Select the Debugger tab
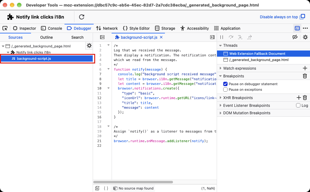Image resolution: width=310 pixels, height=192 pixels. (79, 28)
